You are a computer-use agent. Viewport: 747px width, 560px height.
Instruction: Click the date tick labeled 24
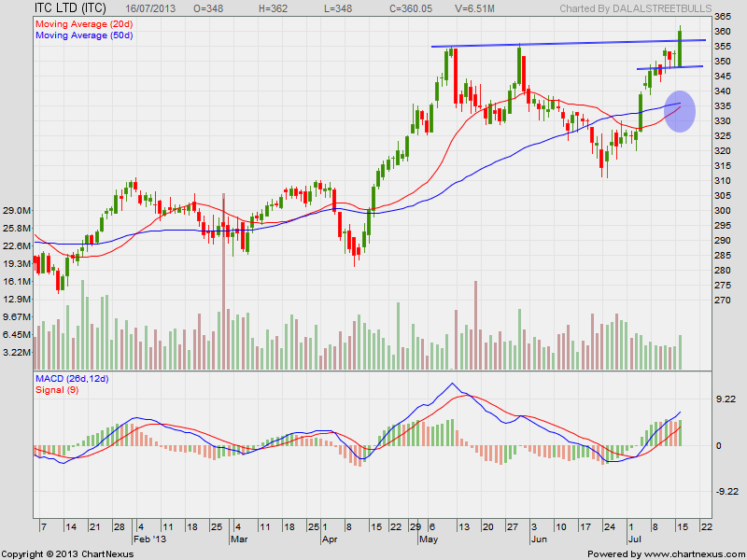[x=610, y=527]
